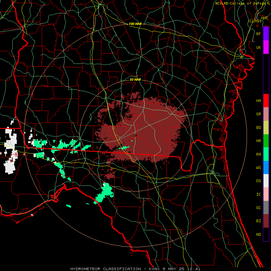Select the HHC product code text
The width and height of the screenshot is (271, 271).
pyautogui.click(x=265, y=18)
